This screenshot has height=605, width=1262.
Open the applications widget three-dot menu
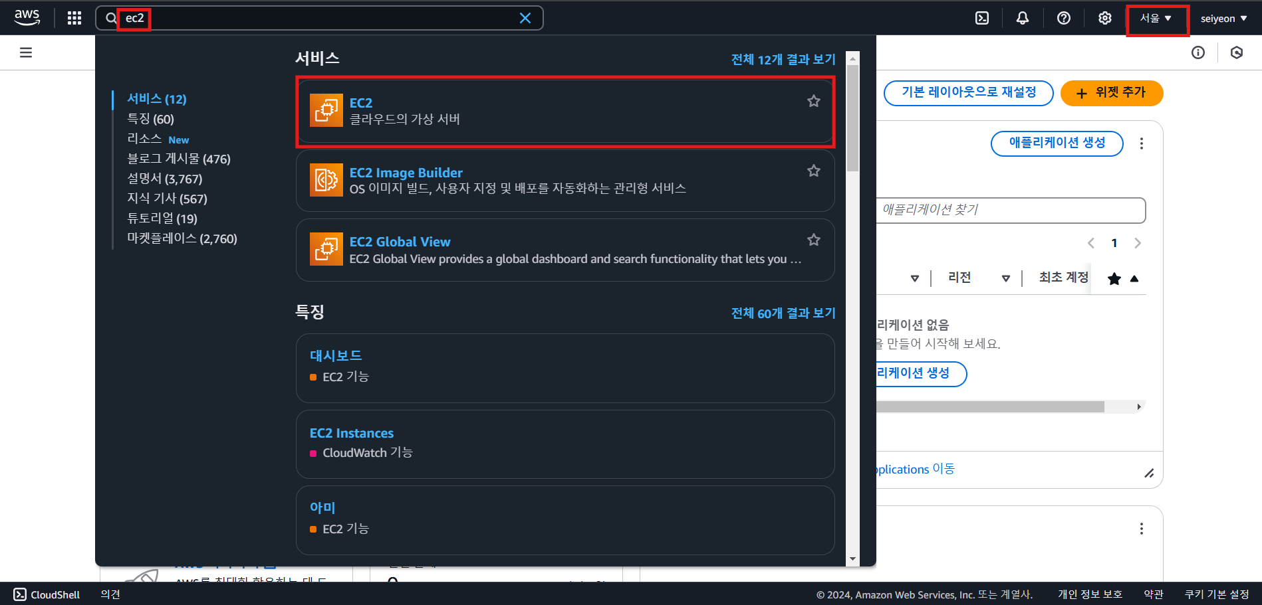click(1142, 143)
